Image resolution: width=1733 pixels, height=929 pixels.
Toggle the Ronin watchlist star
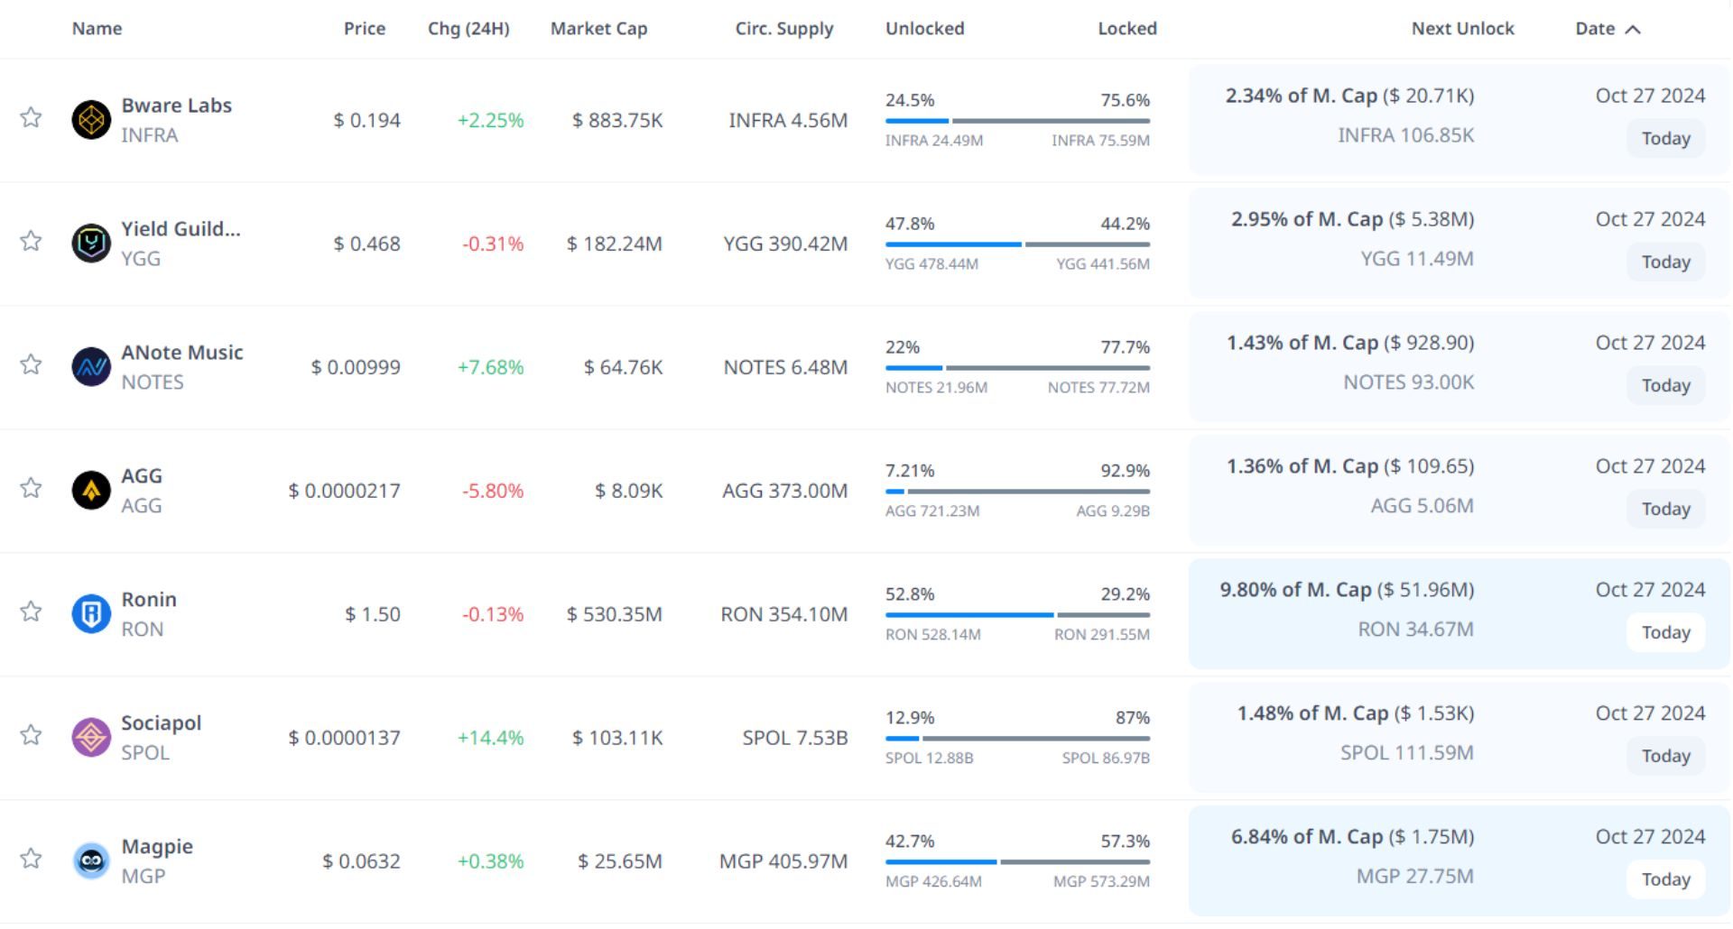click(32, 612)
